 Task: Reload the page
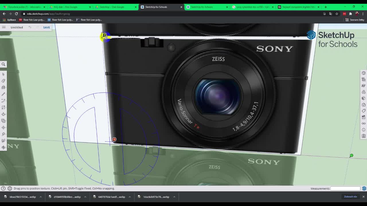pos(16,14)
